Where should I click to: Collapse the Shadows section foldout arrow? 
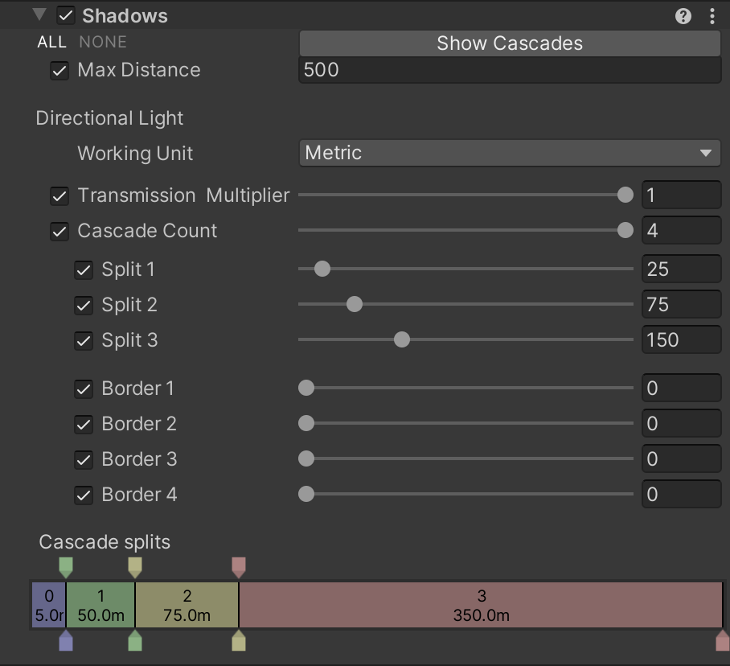pyautogui.click(x=39, y=15)
